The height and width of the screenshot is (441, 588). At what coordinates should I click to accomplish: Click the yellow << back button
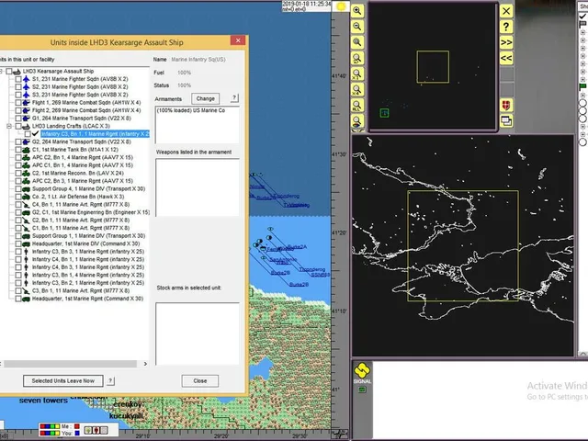[x=506, y=58]
